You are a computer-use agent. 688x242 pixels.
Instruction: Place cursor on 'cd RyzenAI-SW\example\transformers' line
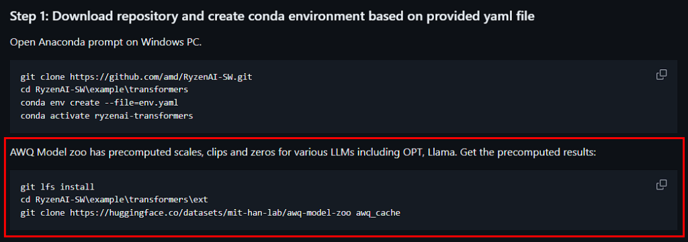[104, 90]
